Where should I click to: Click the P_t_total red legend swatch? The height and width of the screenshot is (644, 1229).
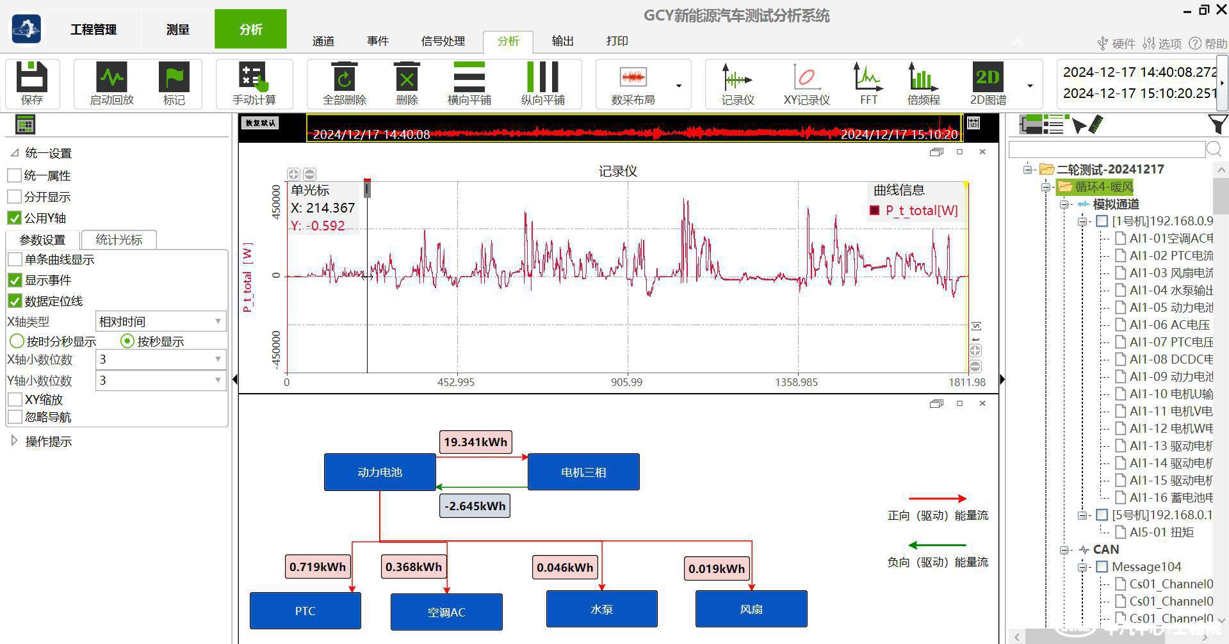tap(874, 211)
